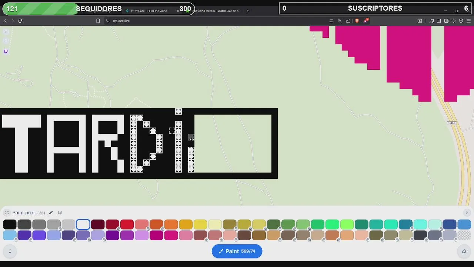
Task: Select the maroon color swatch
Action: (98, 224)
